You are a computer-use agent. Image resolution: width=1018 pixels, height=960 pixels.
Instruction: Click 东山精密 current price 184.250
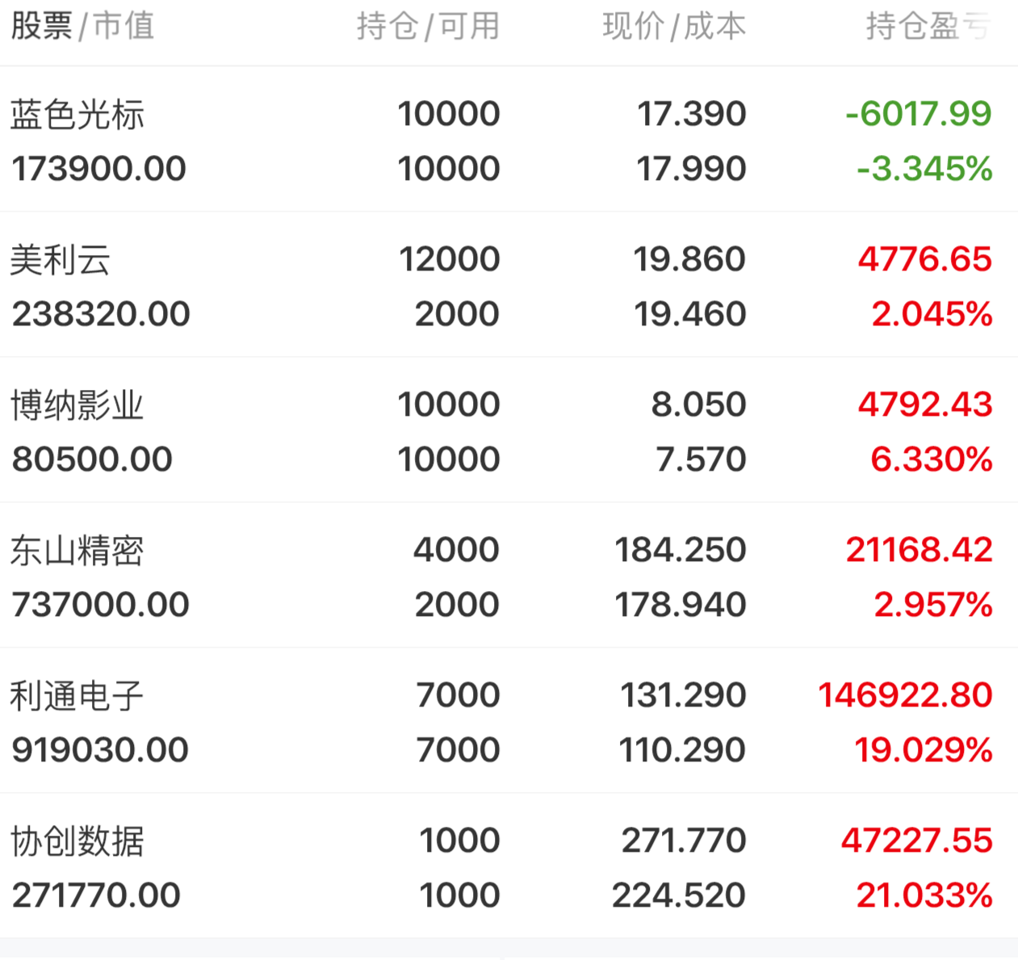coord(680,550)
